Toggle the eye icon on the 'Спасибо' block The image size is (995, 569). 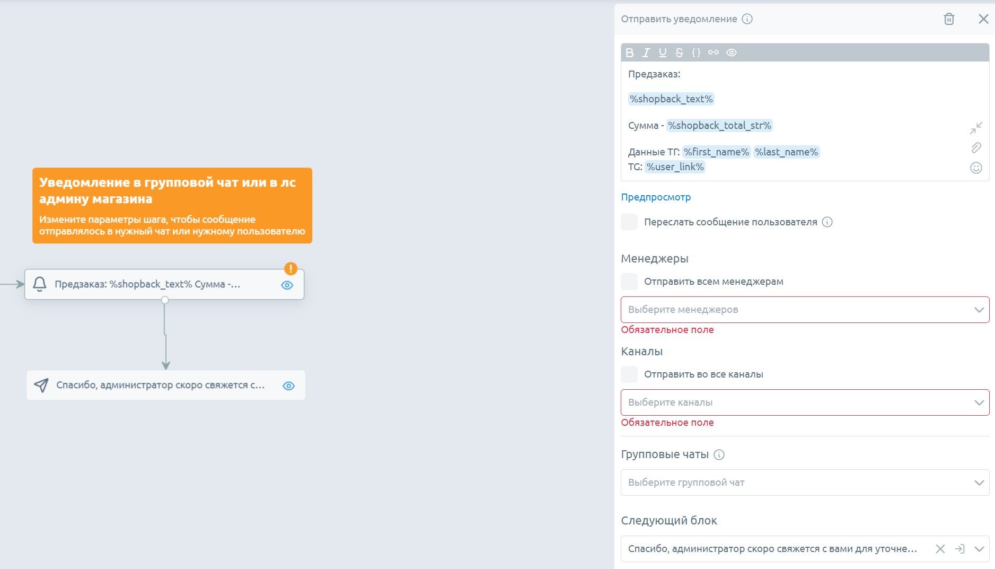click(288, 386)
